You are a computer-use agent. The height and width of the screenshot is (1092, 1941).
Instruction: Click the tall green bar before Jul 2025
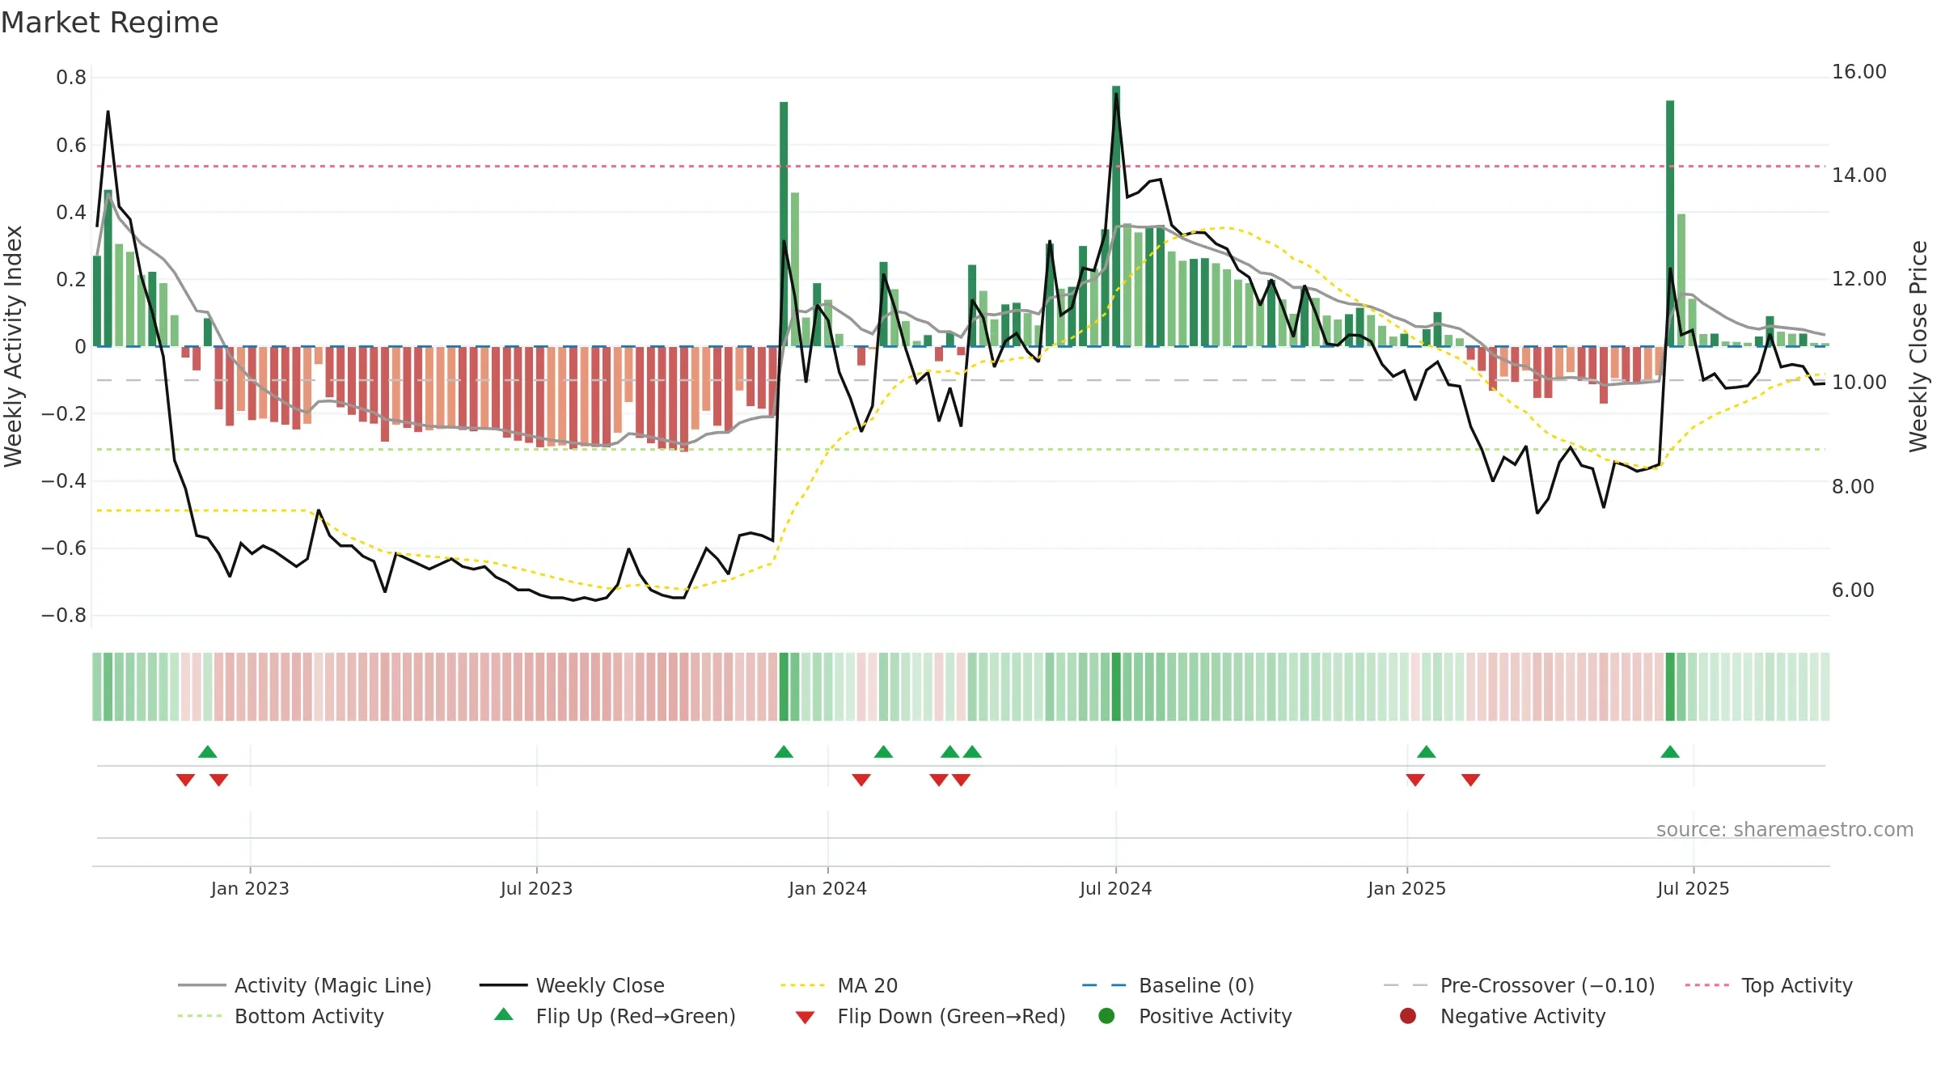click(x=1670, y=223)
